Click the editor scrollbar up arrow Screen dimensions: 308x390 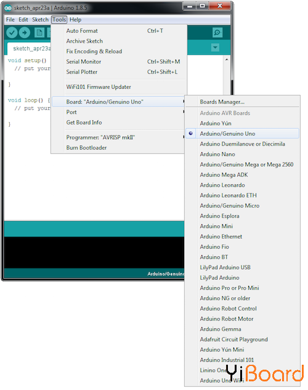pyautogui.click(x=227, y=59)
